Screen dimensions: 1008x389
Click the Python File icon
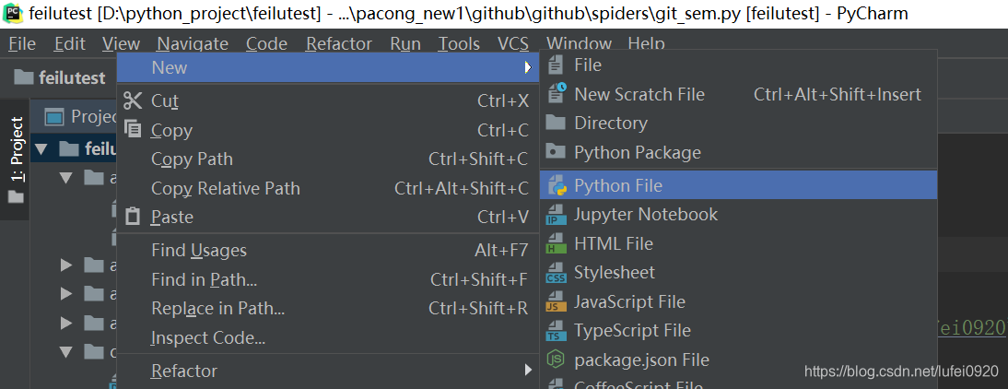(x=557, y=186)
